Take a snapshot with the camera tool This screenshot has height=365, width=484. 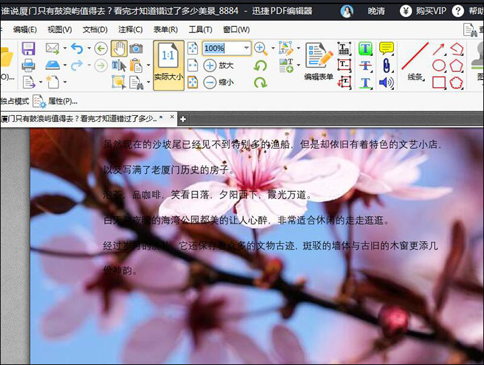[x=136, y=48]
